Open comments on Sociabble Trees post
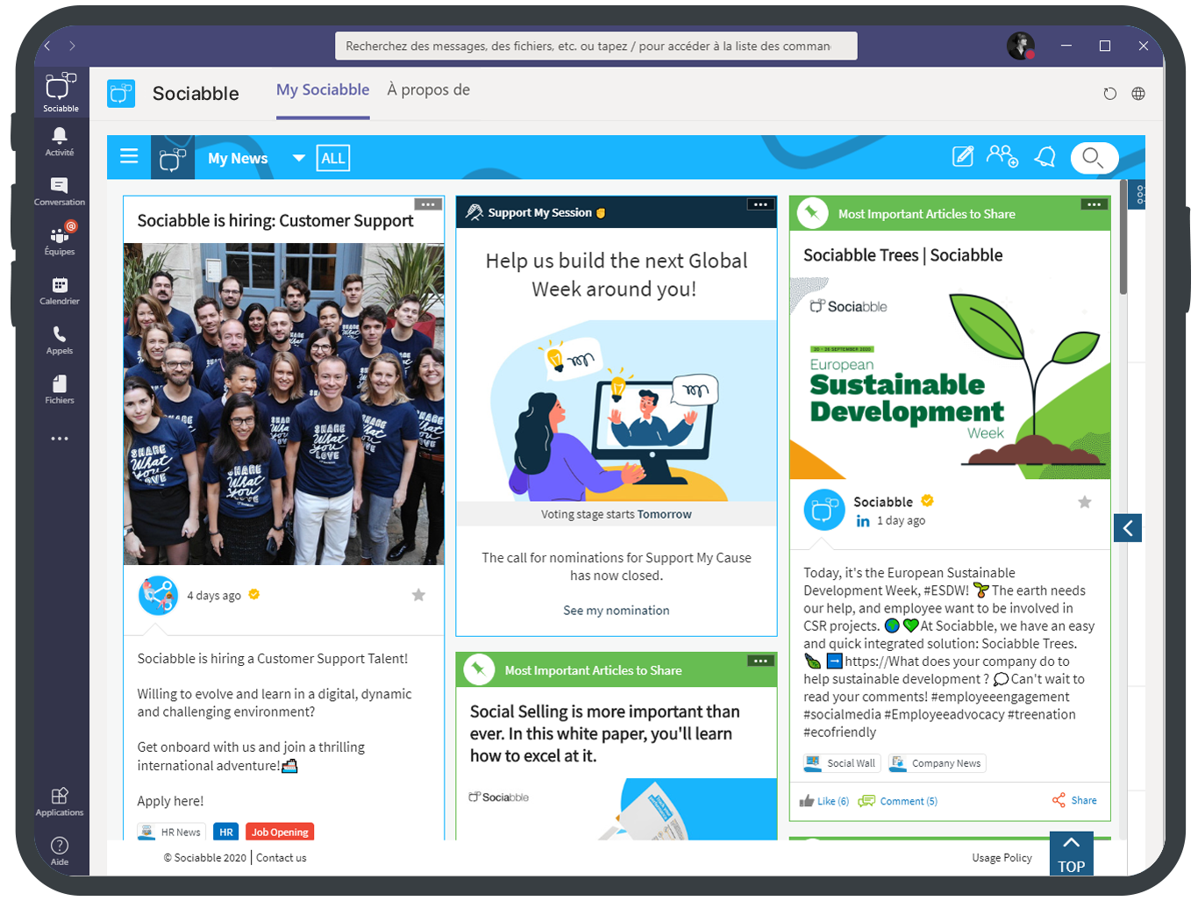 (898, 801)
